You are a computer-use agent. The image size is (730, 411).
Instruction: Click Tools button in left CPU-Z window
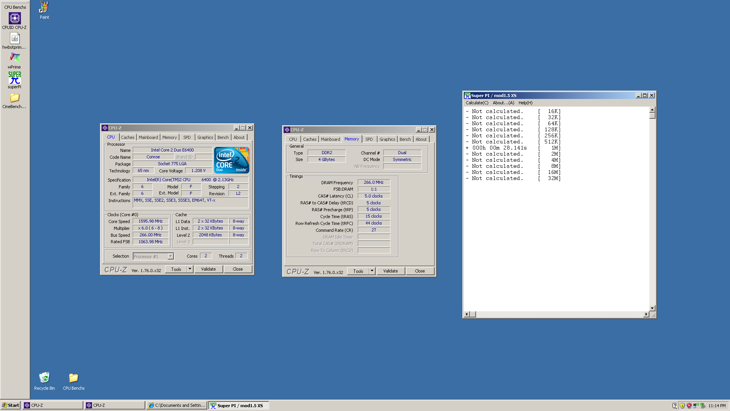pyautogui.click(x=176, y=269)
